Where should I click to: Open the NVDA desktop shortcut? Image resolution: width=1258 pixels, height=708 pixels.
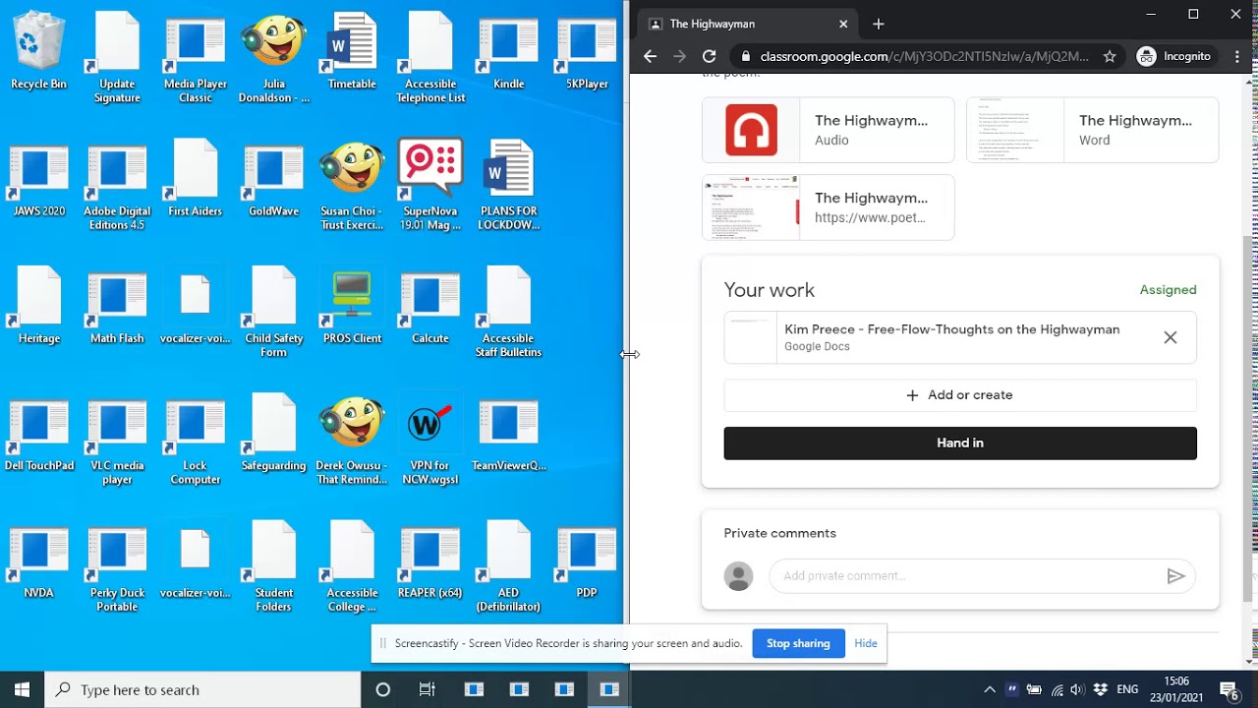39,560
